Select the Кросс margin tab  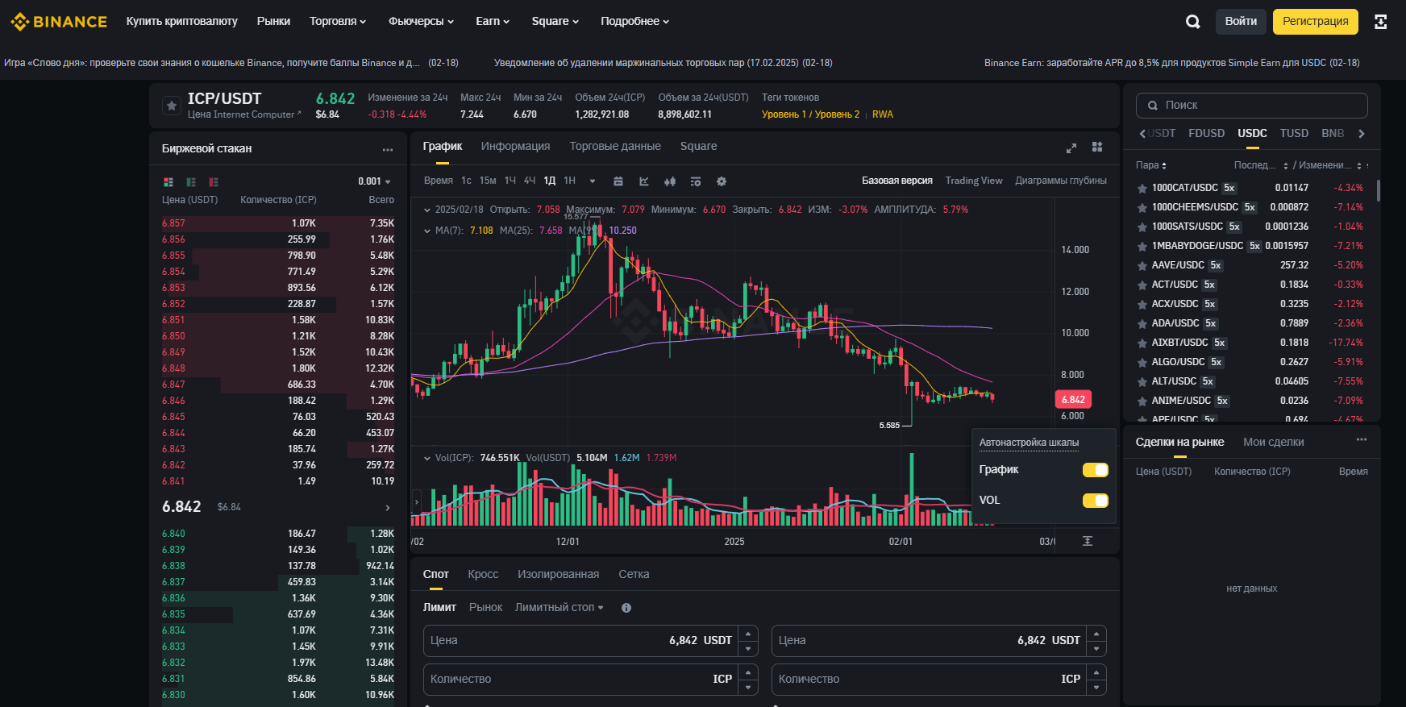483,575
